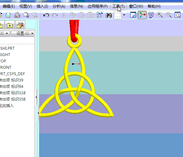This screenshot has height=157, width=183.
Task: Select the Zoom Out magnifier
Action: pyautogui.click(x=169, y=15)
